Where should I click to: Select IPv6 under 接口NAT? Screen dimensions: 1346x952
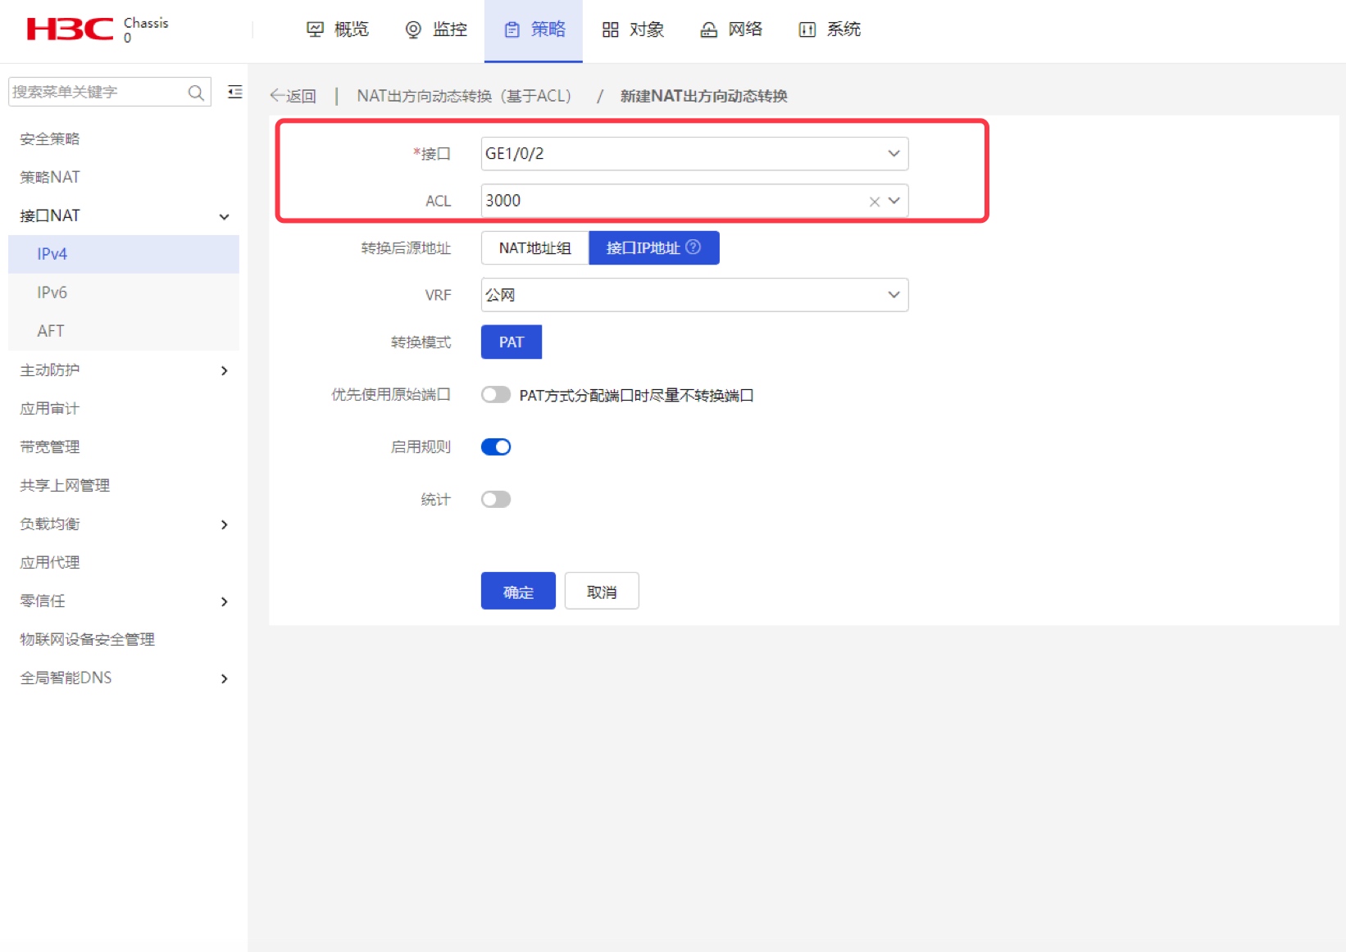124,292
